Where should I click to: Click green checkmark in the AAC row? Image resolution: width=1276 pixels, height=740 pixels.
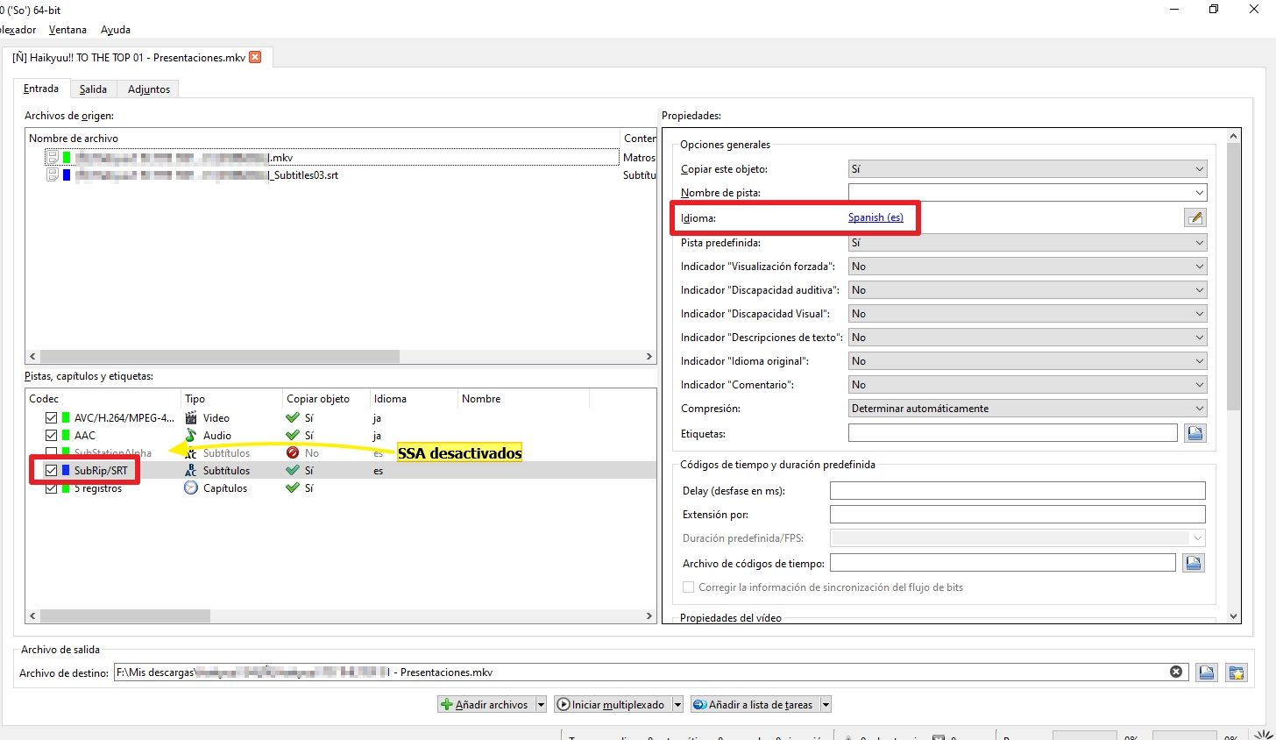coord(293,436)
